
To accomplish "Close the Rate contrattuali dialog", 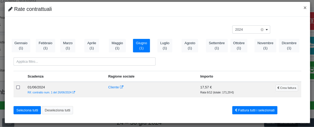I will (305, 8).
